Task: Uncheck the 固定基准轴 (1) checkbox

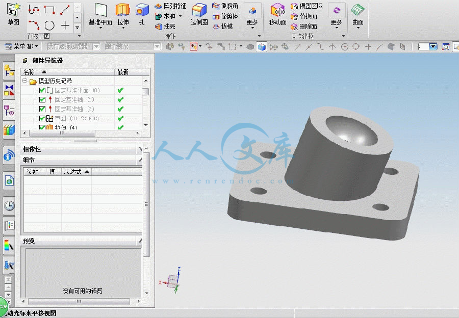Action: (x=42, y=100)
